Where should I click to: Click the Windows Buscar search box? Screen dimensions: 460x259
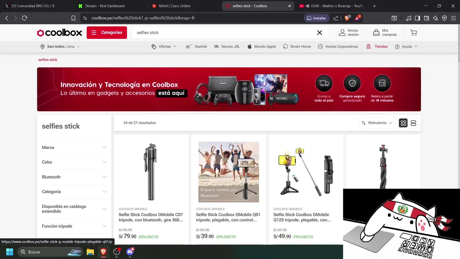pos(50,252)
